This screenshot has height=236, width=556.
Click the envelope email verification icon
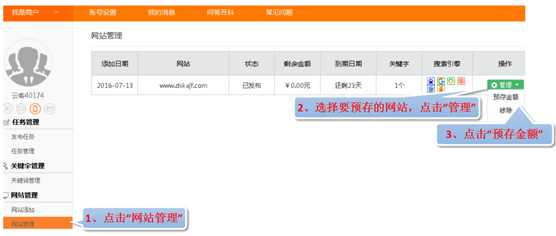[x=21, y=109]
